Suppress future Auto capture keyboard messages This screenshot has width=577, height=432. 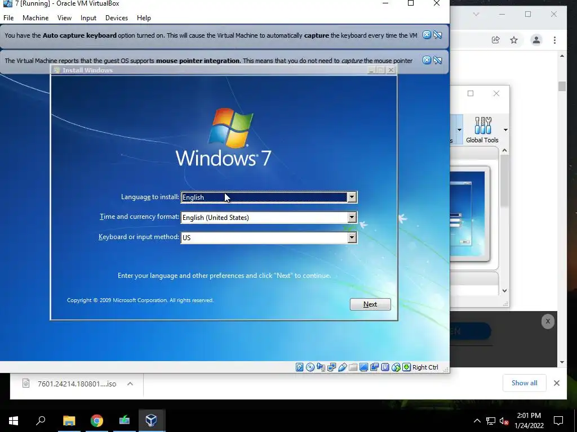[x=437, y=35]
